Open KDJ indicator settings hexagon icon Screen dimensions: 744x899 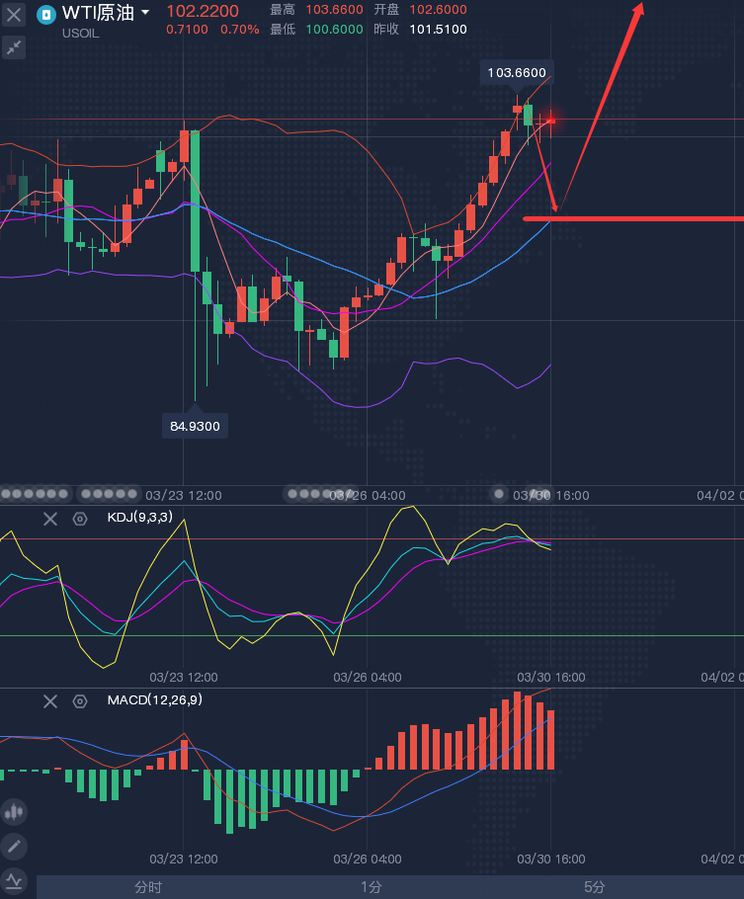coord(80,518)
